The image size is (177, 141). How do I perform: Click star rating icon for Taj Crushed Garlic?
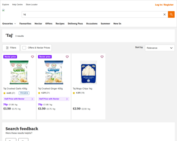point(4,93)
